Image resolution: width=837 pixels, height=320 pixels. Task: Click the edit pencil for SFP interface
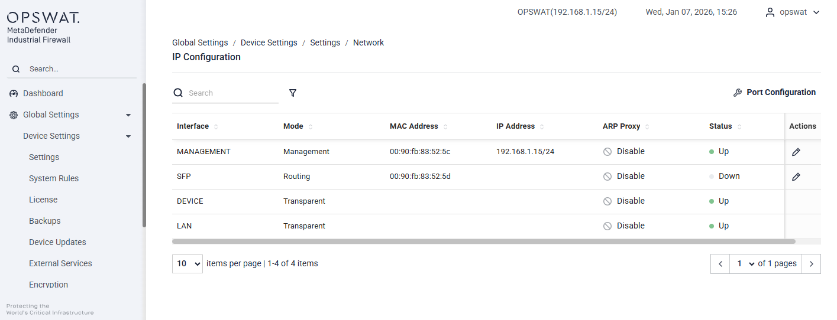tap(796, 177)
